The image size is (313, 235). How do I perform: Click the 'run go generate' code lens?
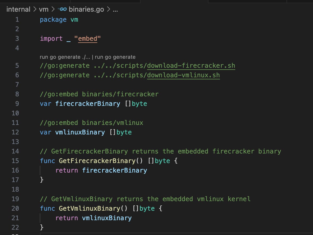point(115,57)
